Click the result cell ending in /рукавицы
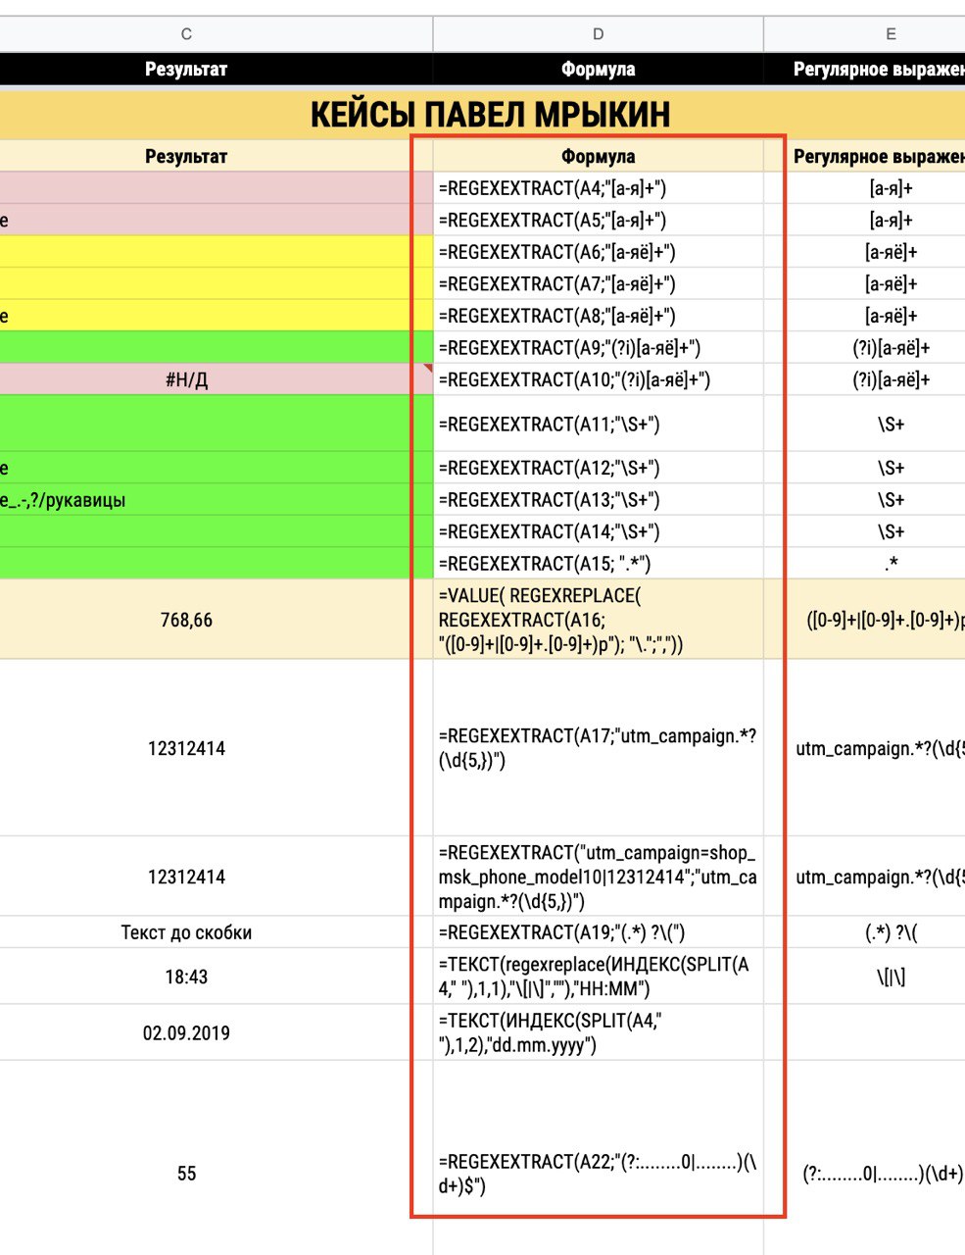 [x=216, y=499]
